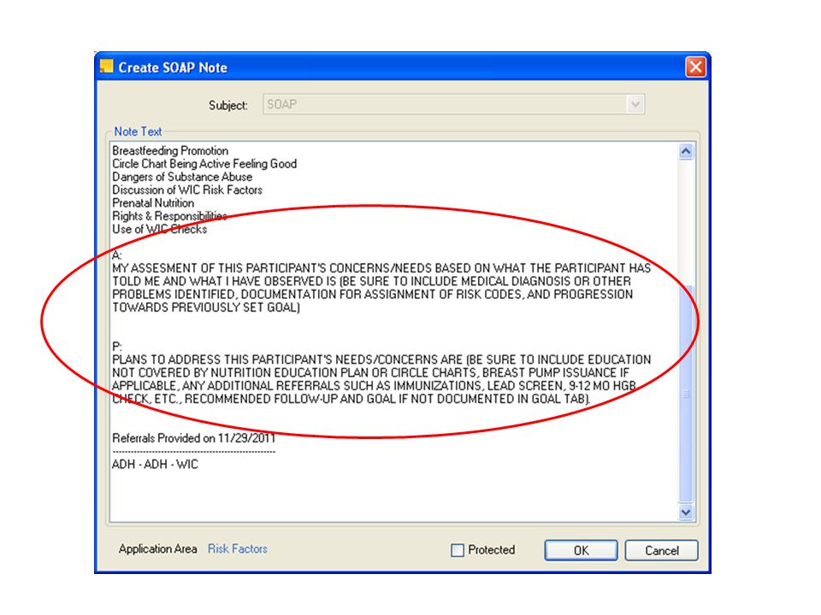The width and height of the screenshot is (821, 615).
Task: Click the 'A:' assessment heading
Action: tap(117, 255)
